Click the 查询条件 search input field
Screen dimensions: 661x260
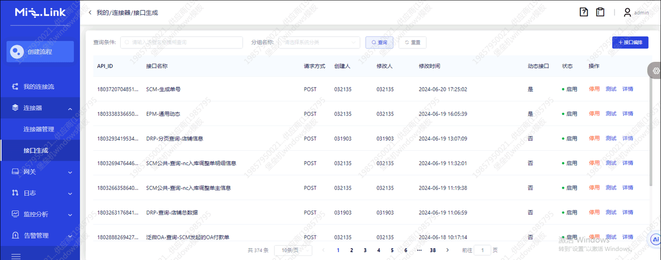(181, 42)
